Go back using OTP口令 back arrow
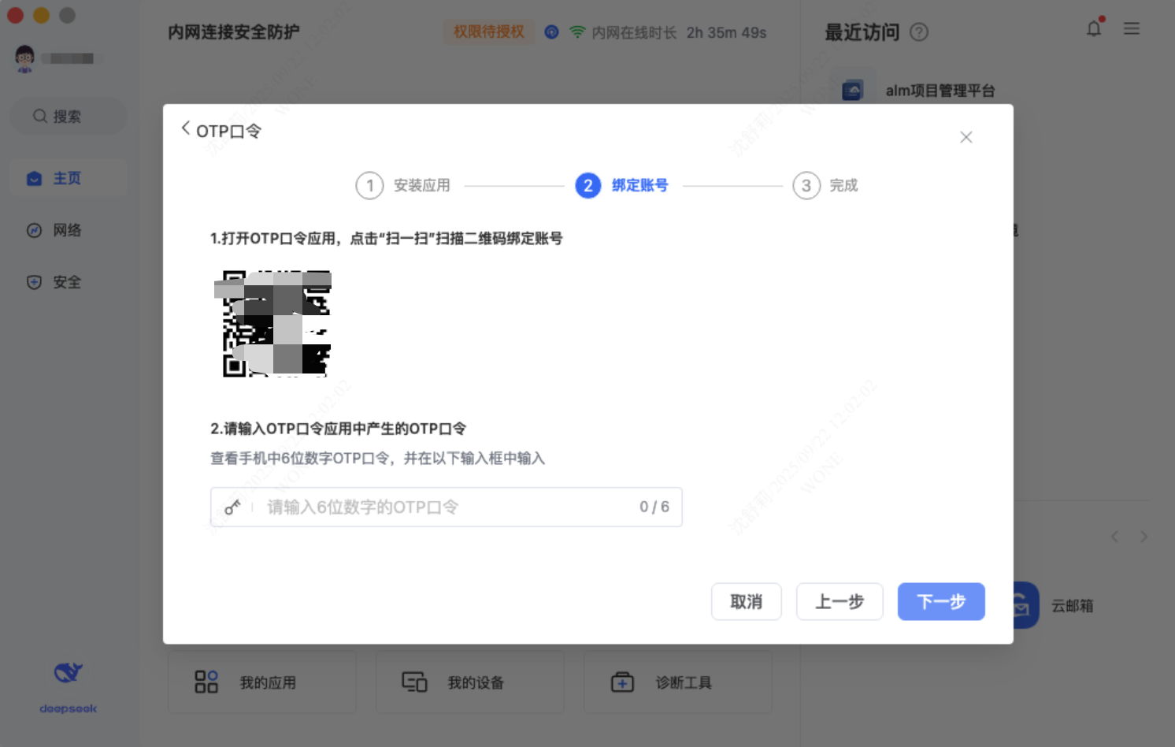1175x747 pixels. [186, 128]
